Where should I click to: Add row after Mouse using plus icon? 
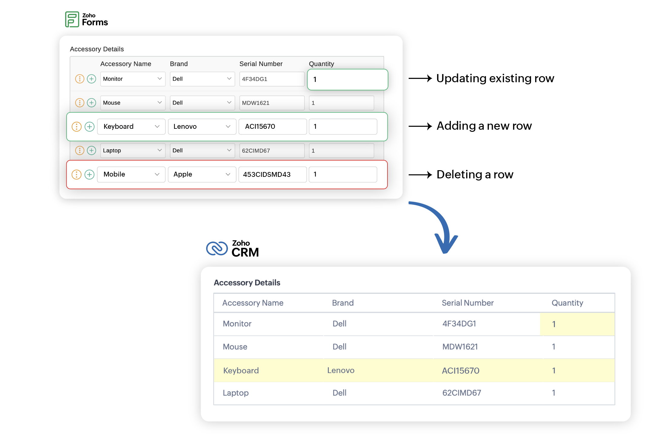pyautogui.click(x=91, y=103)
